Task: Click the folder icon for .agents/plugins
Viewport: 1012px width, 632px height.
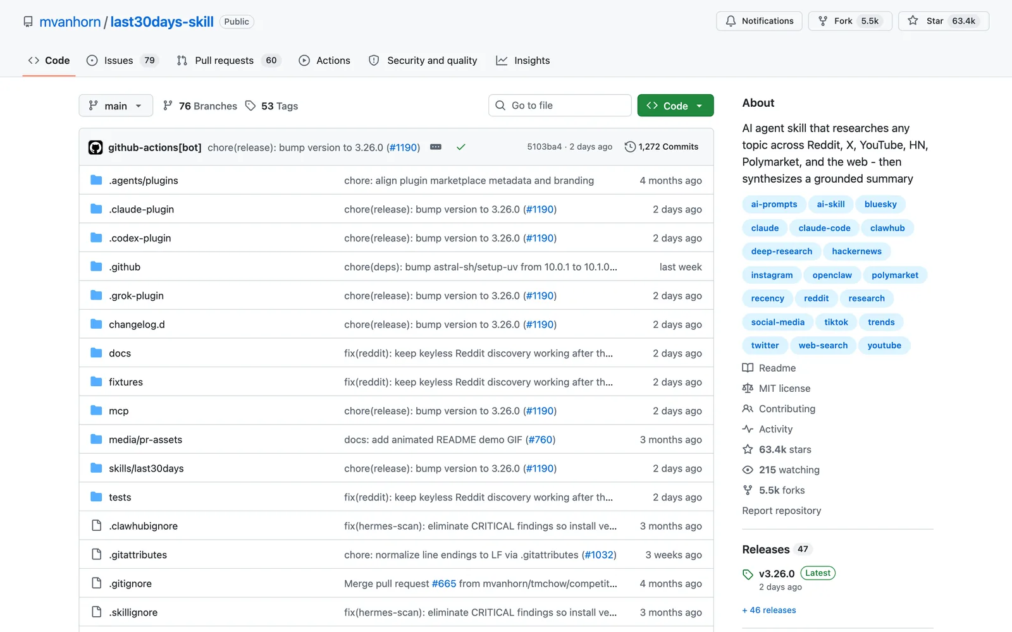Action: (x=96, y=180)
